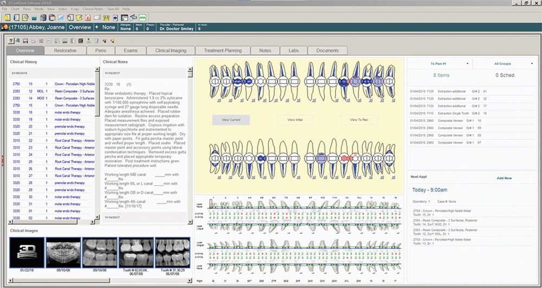Switch to the Labs tab

(293, 50)
